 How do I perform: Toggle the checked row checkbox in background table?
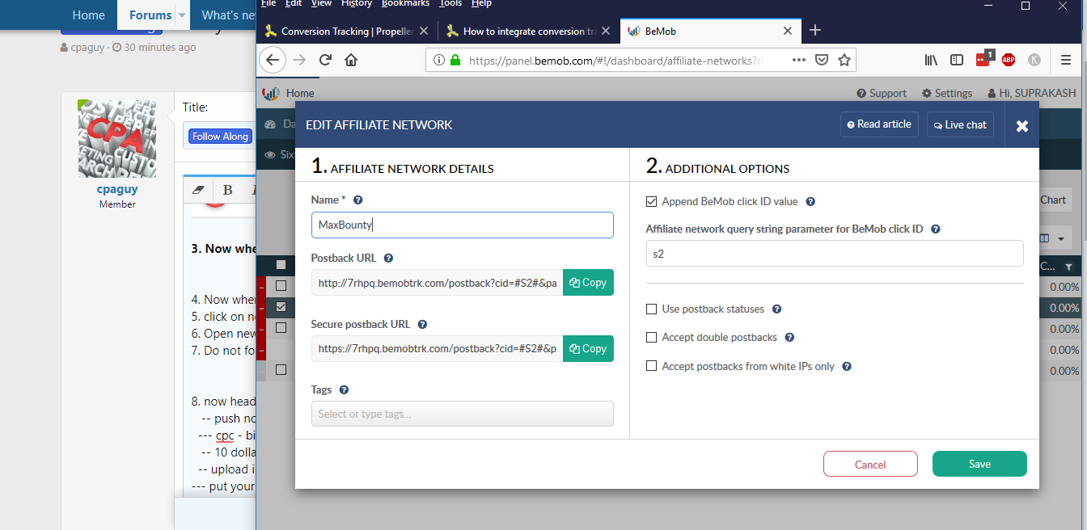pyautogui.click(x=281, y=307)
